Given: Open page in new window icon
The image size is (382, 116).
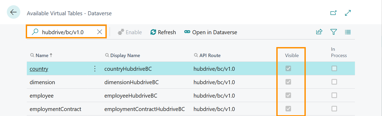Looking at the screenshot, I should [333, 13].
